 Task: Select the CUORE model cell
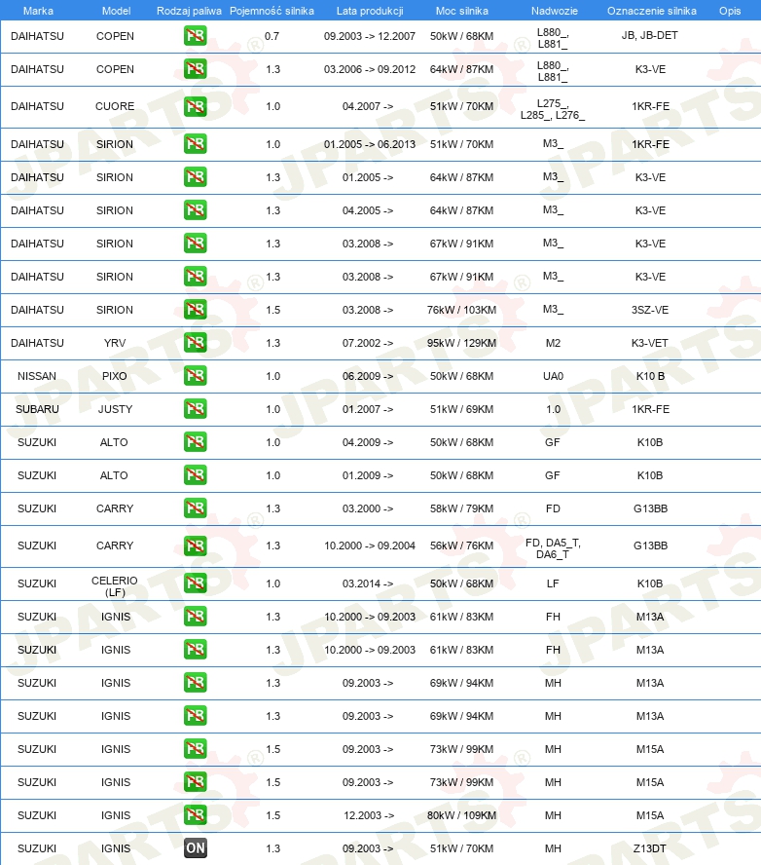tap(115, 106)
